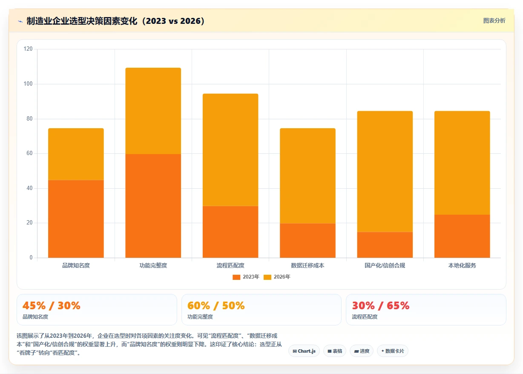
Task: Click the 功能完整度 x-axis label
Action: click(153, 265)
